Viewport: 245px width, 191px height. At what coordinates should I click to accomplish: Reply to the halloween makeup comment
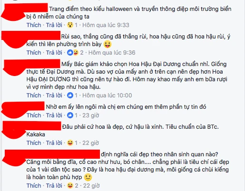pos(54,25)
